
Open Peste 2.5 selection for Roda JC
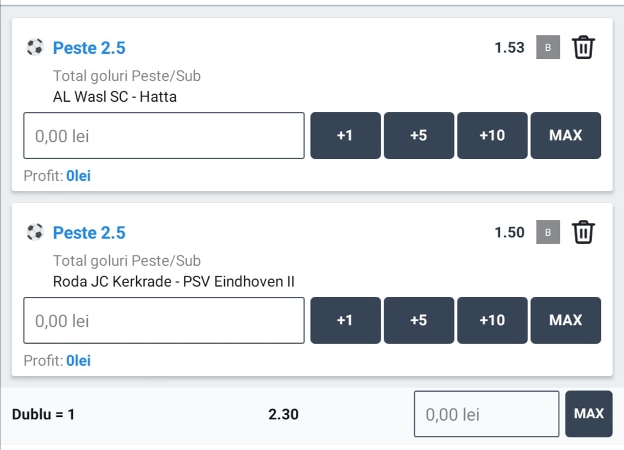[89, 233]
